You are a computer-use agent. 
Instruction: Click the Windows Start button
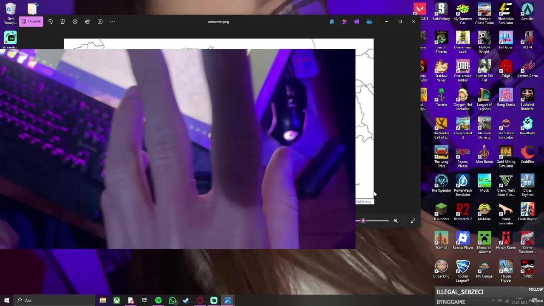coord(6,300)
